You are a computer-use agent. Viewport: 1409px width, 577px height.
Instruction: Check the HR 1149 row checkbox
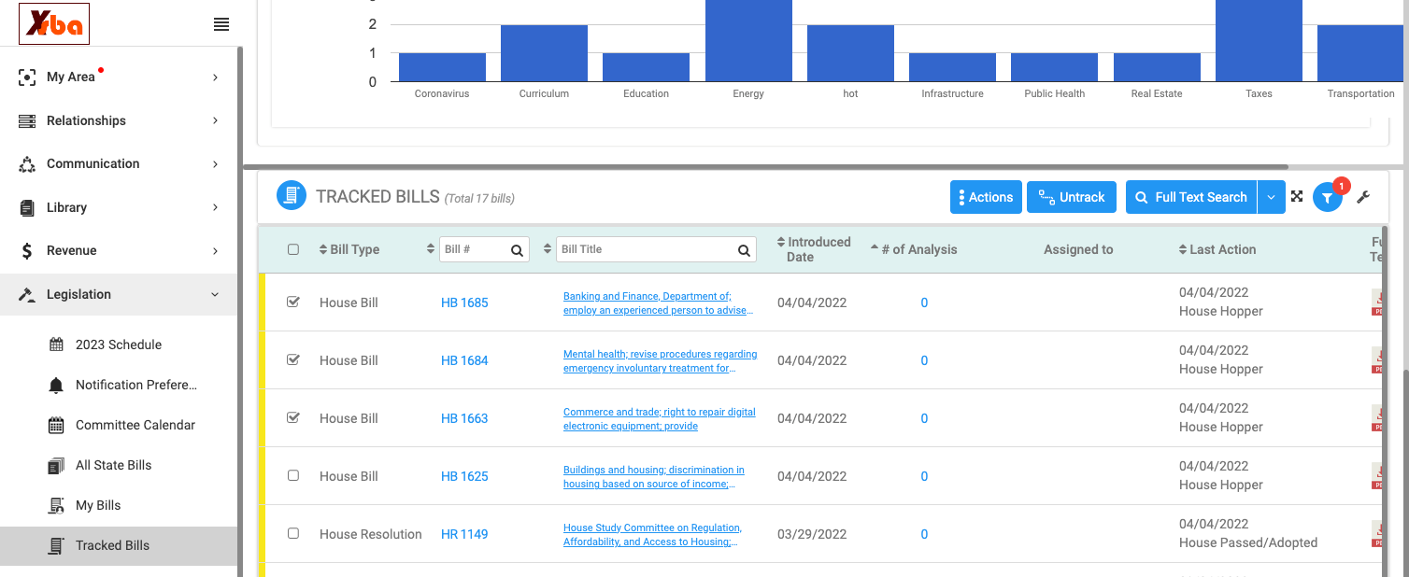[x=293, y=533]
